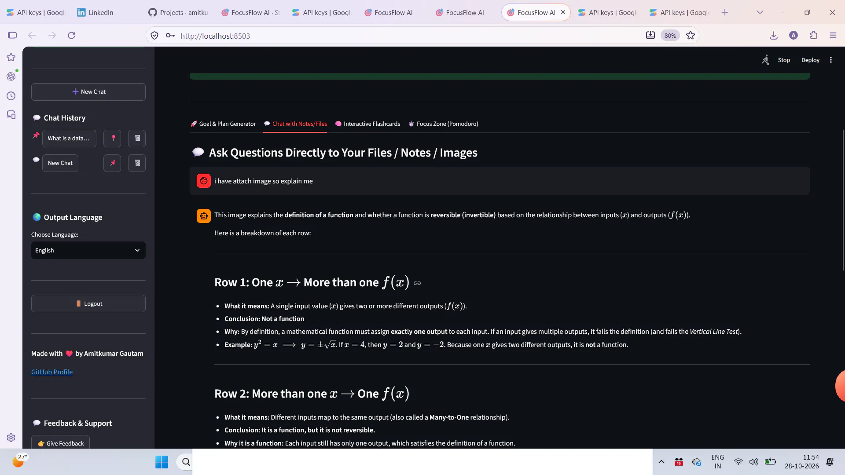Go back using browser back arrow
This screenshot has height=475, width=845.
[x=32, y=35]
